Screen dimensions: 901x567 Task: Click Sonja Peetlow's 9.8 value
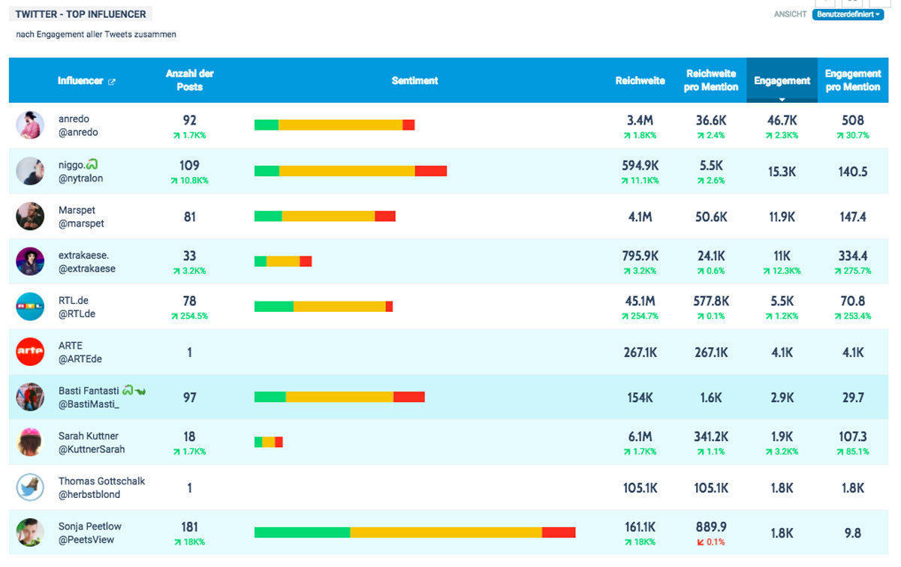(853, 533)
